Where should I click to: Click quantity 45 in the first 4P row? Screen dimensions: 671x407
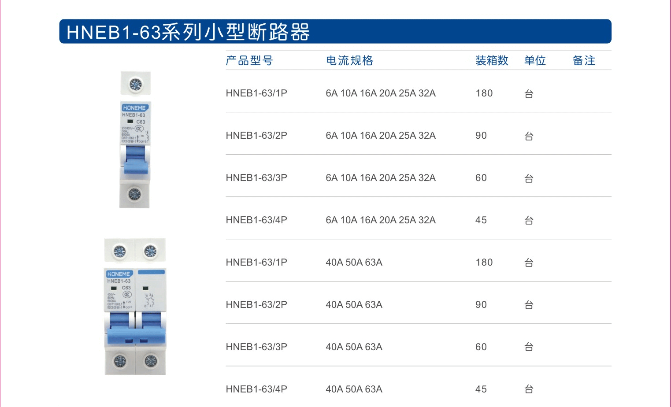tap(481, 220)
